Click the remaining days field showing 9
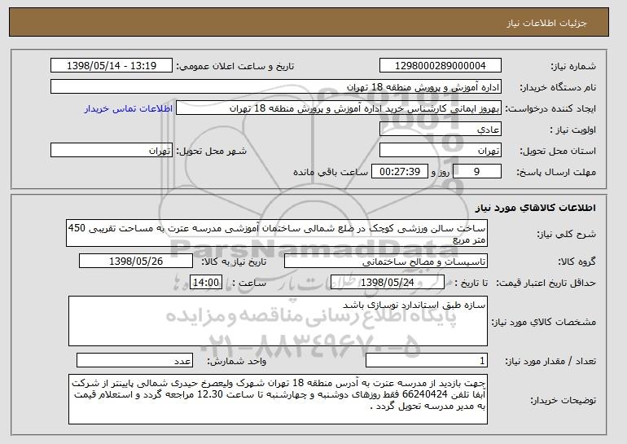 click(x=477, y=172)
